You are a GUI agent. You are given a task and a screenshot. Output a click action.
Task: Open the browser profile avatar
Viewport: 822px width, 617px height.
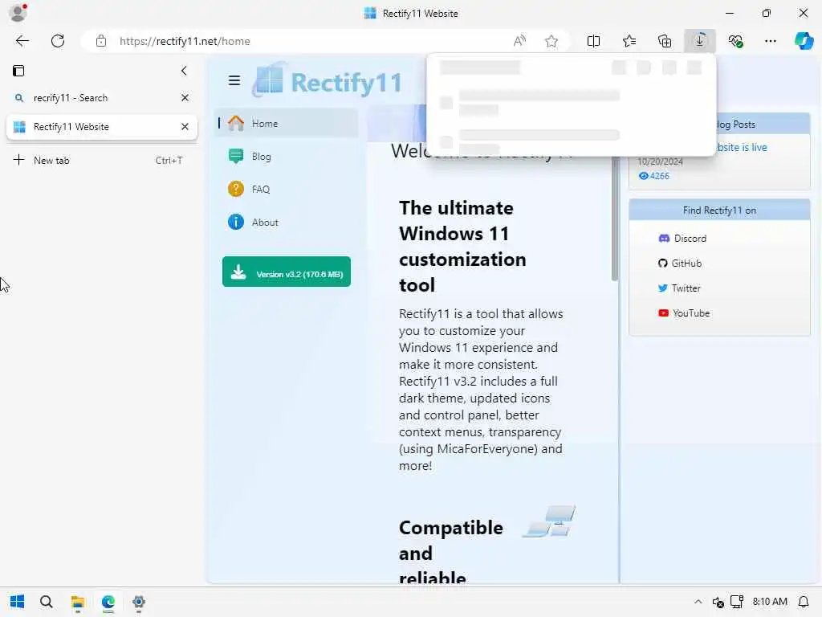tap(18, 13)
